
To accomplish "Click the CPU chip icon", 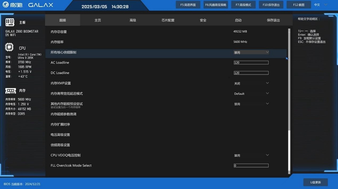I will [x=9, y=48].
